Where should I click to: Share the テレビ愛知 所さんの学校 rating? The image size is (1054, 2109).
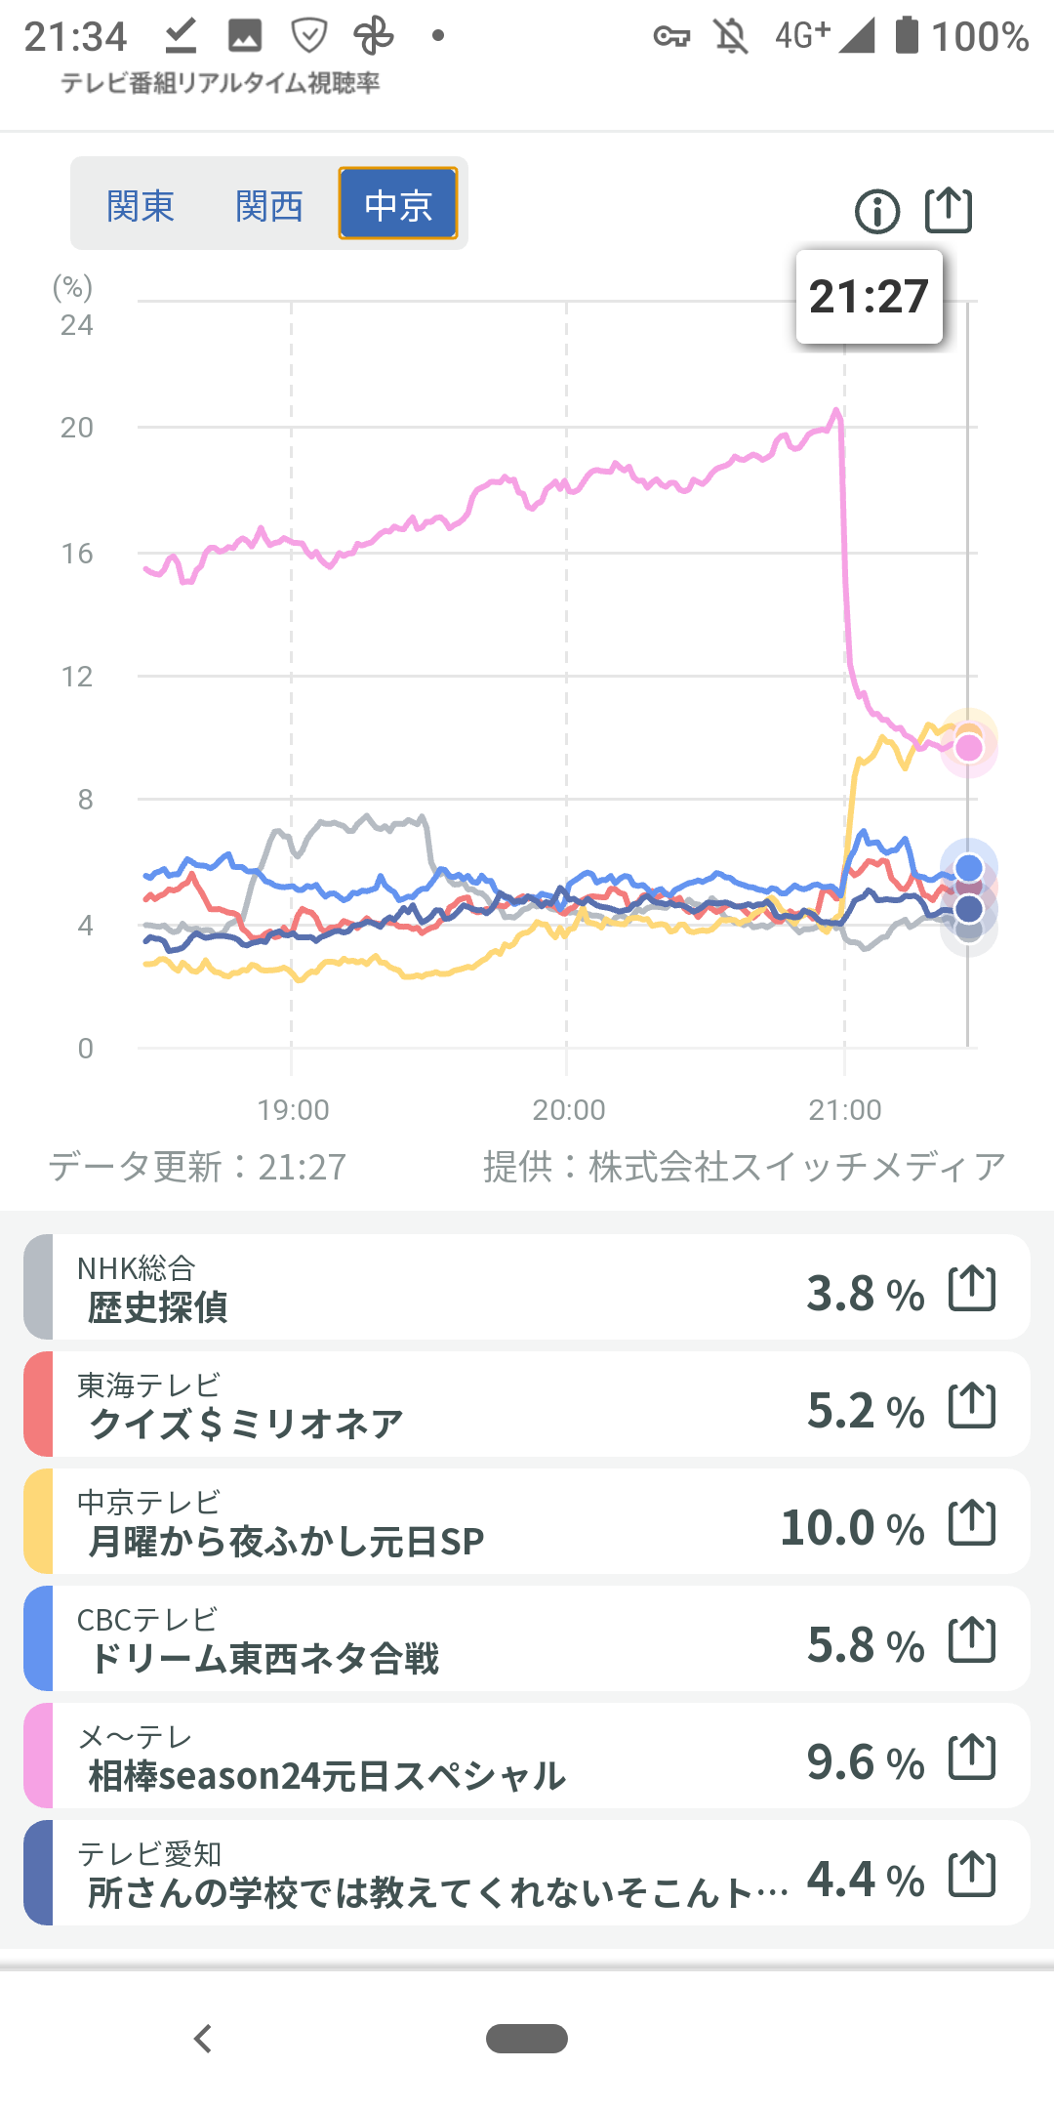[972, 1875]
